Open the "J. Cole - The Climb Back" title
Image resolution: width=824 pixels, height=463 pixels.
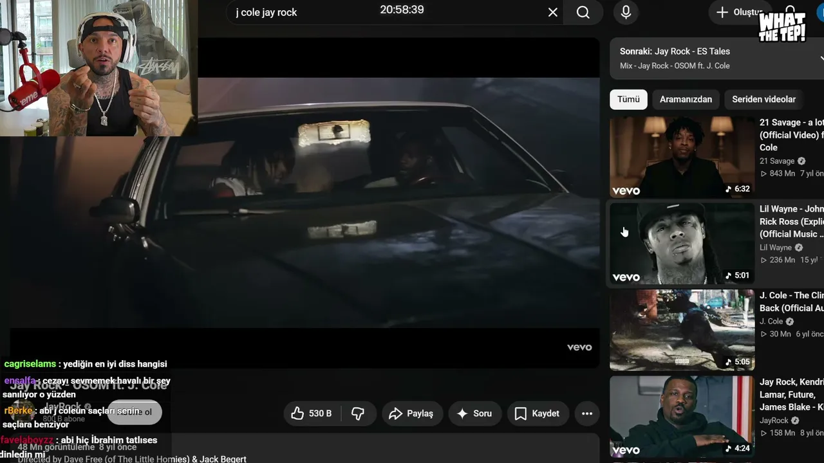(x=791, y=302)
